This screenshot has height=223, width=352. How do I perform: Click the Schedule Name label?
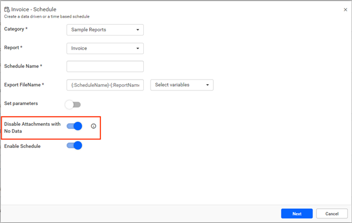[x=23, y=66]
